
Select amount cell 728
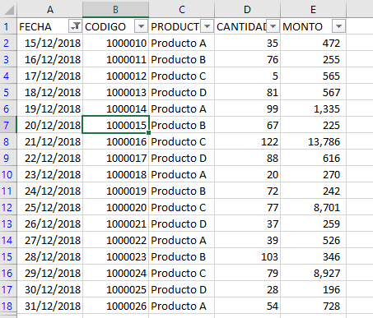click(313, 306)
